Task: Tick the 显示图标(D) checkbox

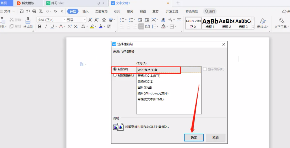Action: (205, 69)
